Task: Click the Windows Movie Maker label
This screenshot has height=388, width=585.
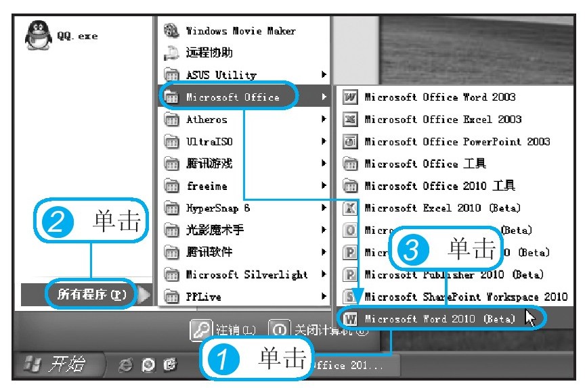Action: 240,31
